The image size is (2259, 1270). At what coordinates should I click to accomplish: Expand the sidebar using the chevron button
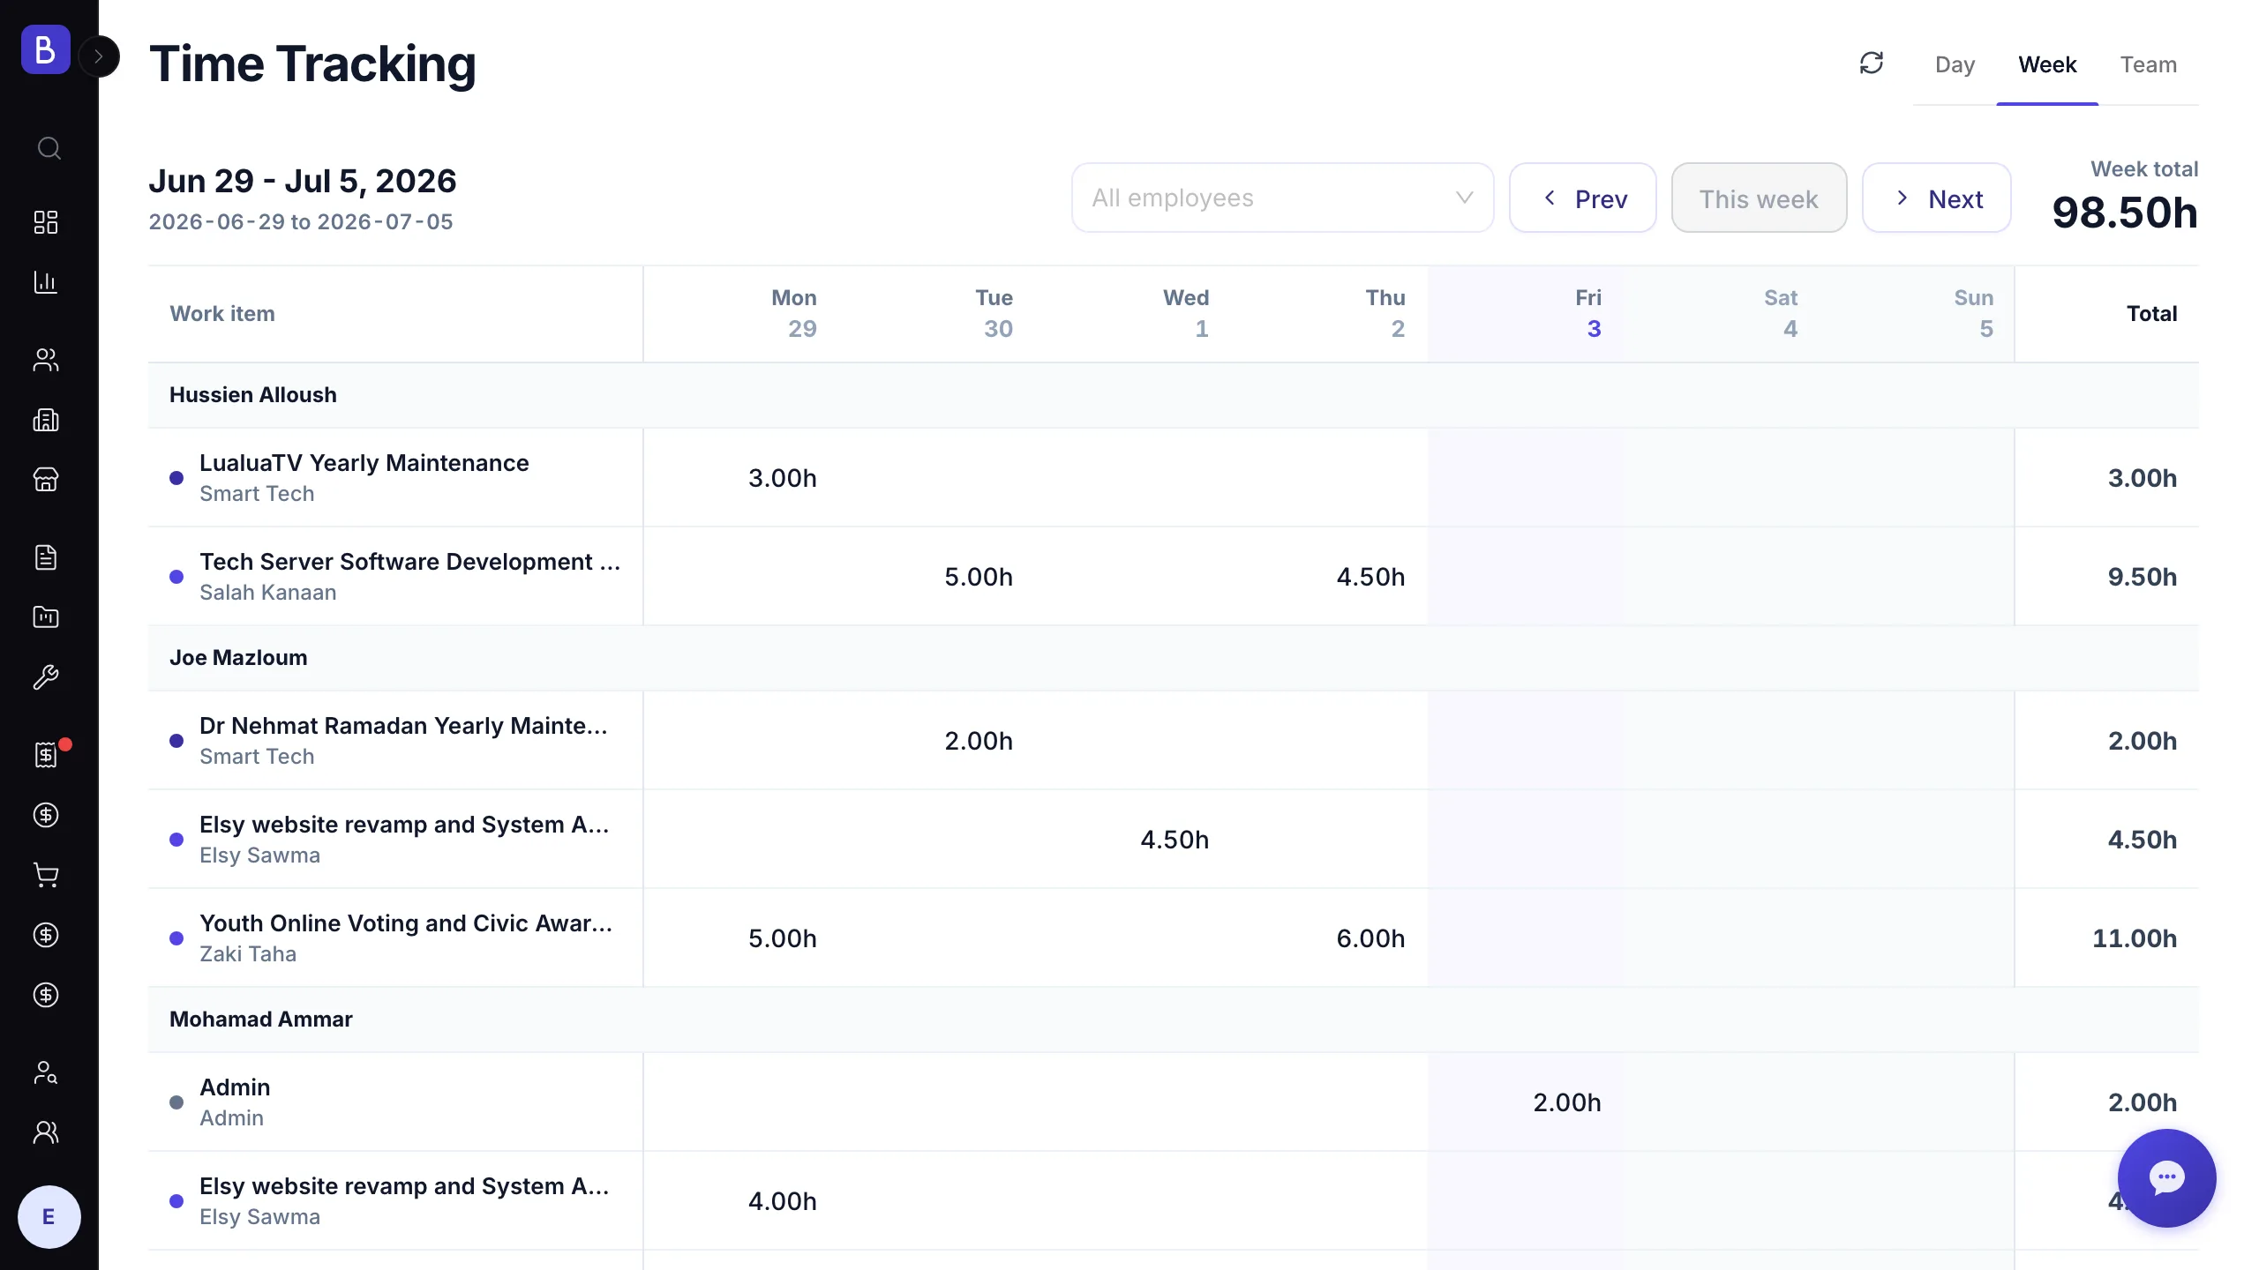tap(99, 56)
